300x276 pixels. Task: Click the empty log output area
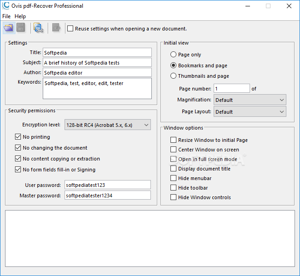[150, 238]
